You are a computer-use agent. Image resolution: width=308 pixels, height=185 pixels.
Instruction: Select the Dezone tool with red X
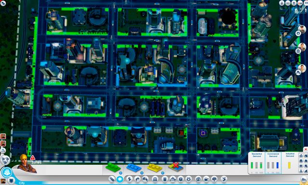[x=176, y=167]
